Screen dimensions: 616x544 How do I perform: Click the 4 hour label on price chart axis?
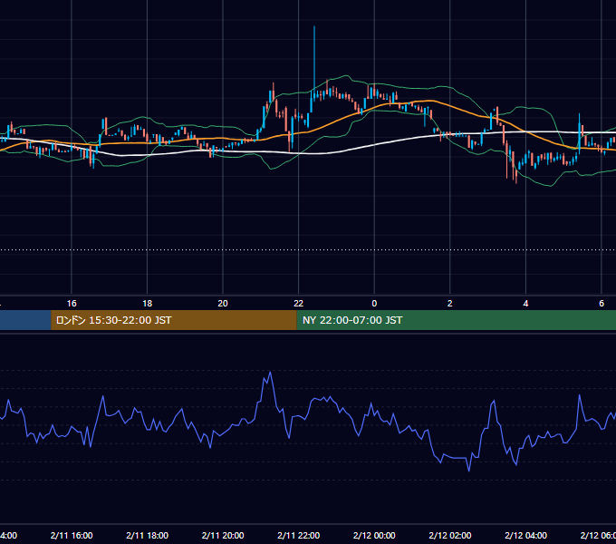(525, 304)
